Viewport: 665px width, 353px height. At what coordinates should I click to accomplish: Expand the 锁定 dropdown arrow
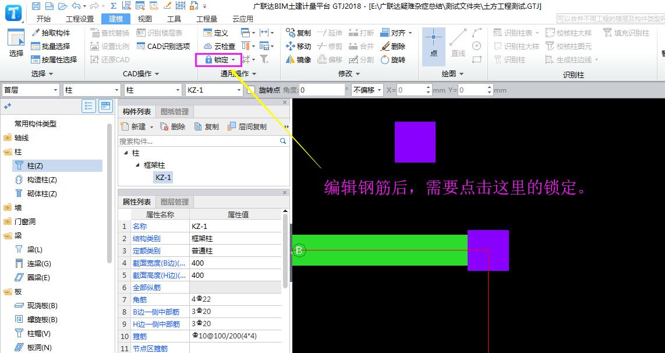(x=234, y=60)
